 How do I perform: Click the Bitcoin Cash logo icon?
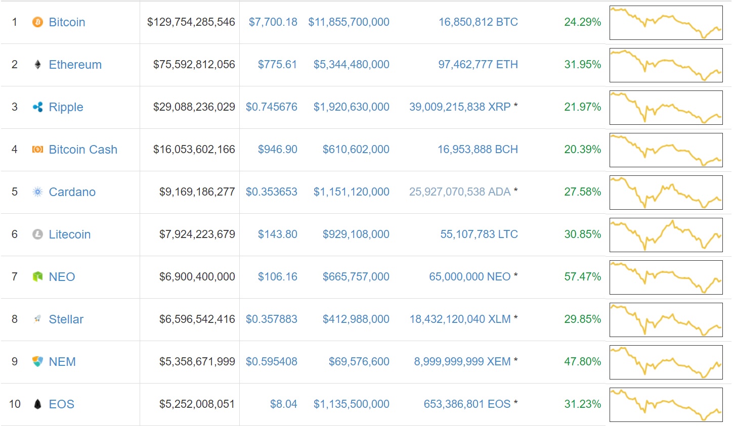tap(37, 150)
